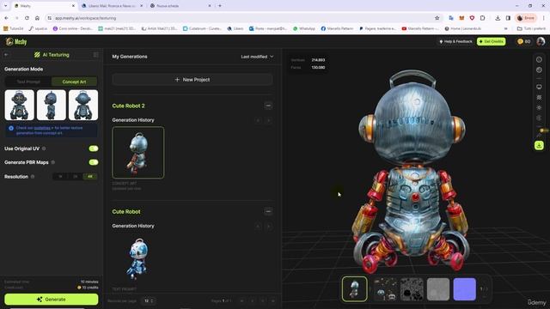Viewport: 550px width, 309px height.
Task: Download the model with the green button
Action: coord(539,145)
